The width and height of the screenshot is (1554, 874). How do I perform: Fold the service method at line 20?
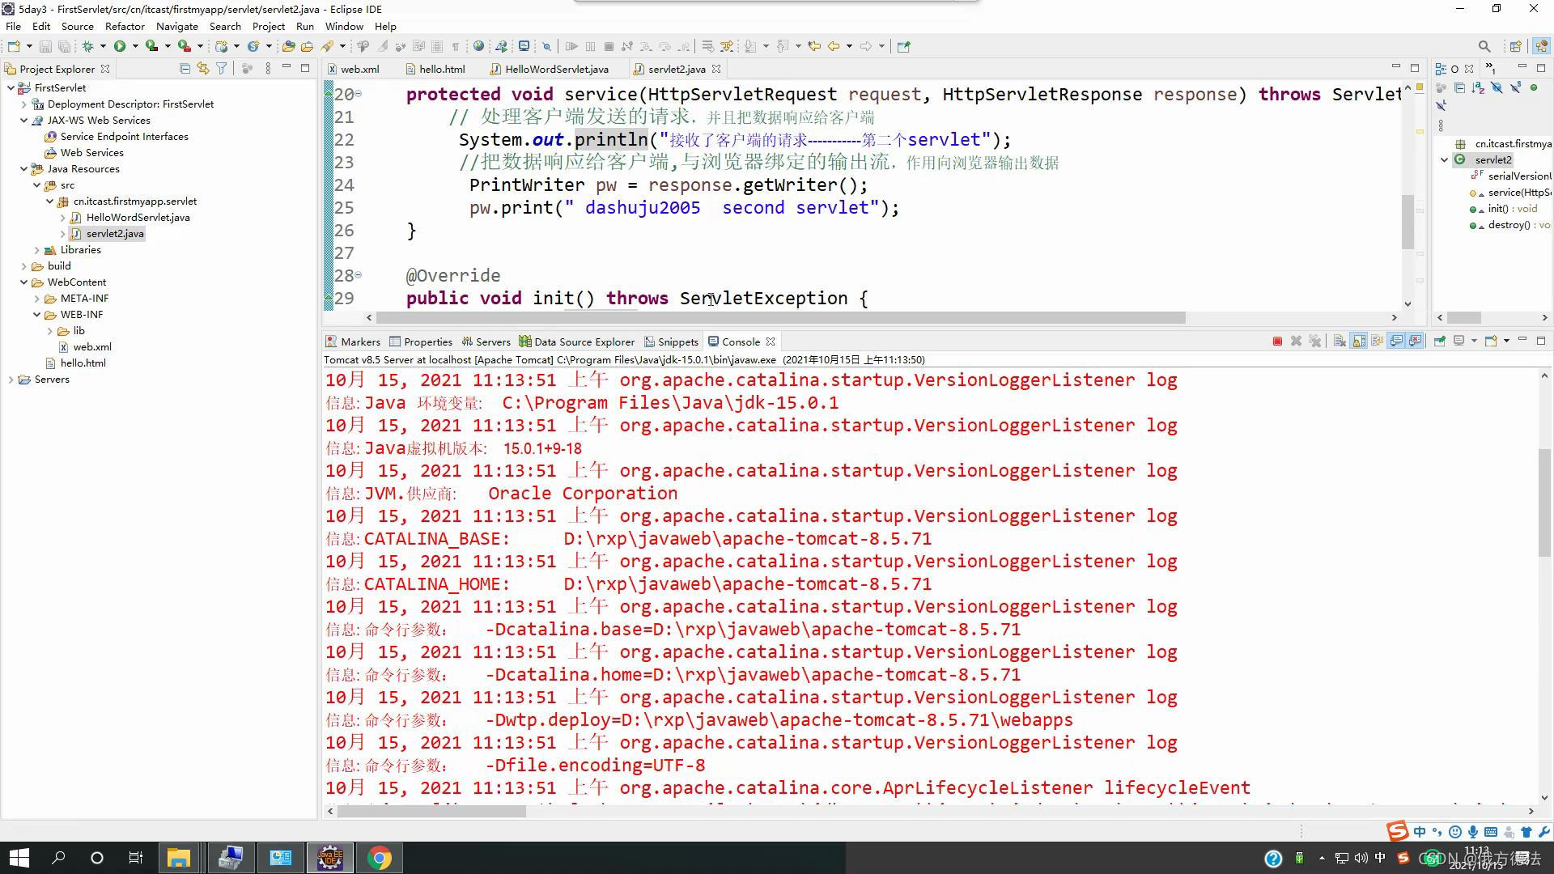(x=359, y=94)
